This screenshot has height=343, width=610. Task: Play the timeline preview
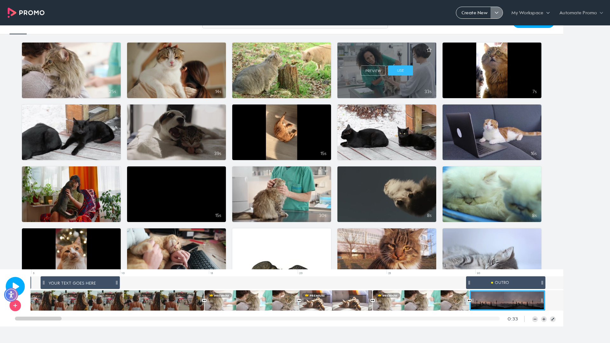15,286
